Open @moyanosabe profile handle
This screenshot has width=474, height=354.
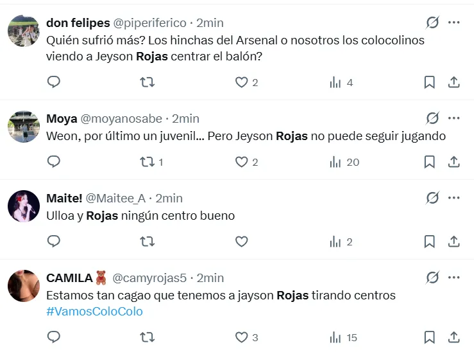(x=121, y=119)
